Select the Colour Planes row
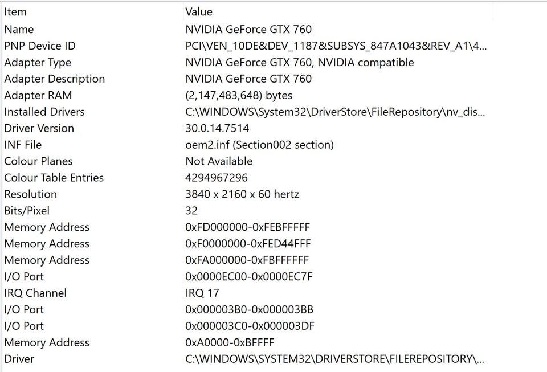The width and height of the screenshot is (547, 372). click(38, 161)
